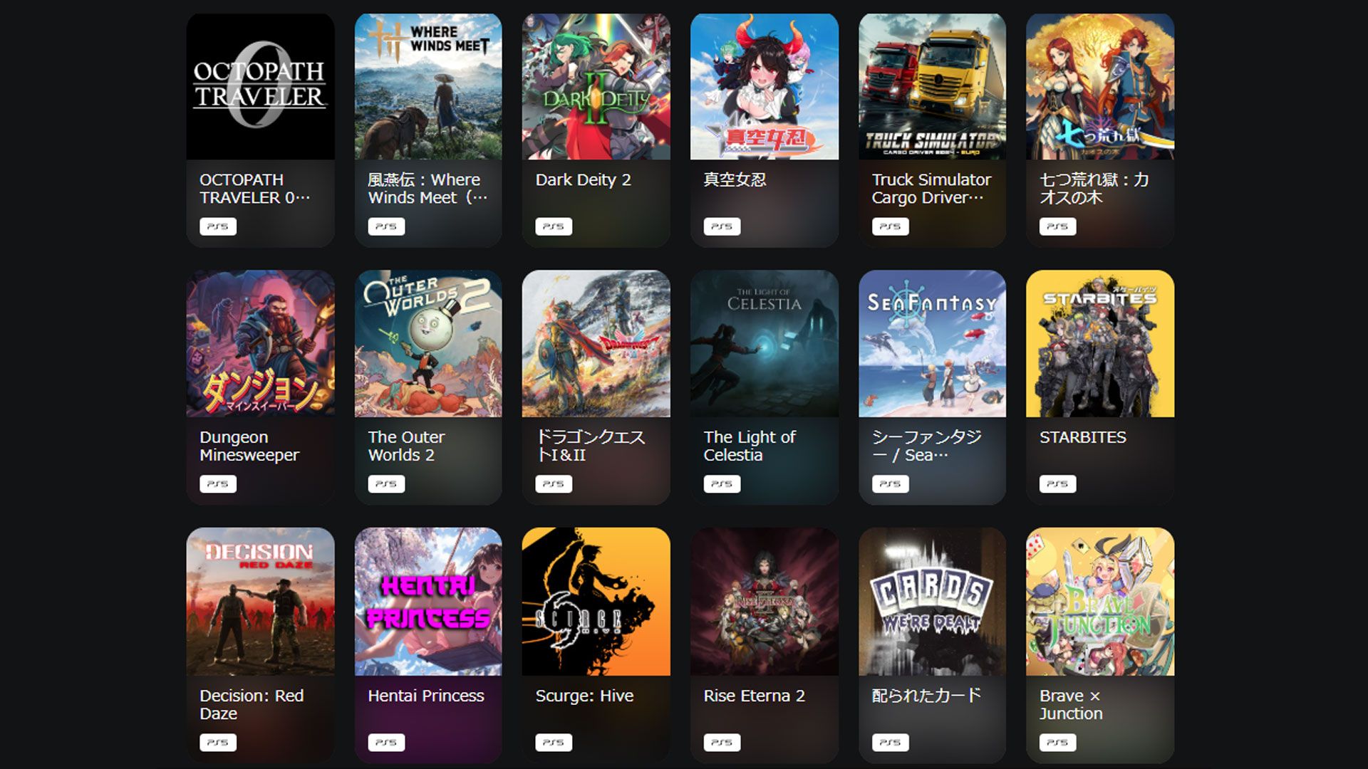Open the SeaFantasy game thumbnail
The height and width of the screenshot is (769, 1368).
point(932,343)
